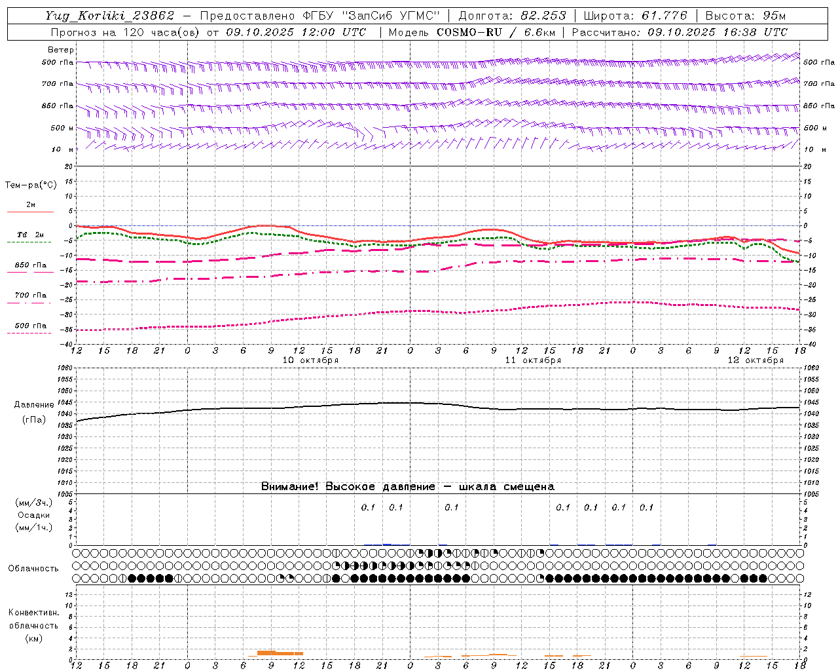Click the (гПа) unit label under Давление

pyautogui.click(x=34, y=420)
